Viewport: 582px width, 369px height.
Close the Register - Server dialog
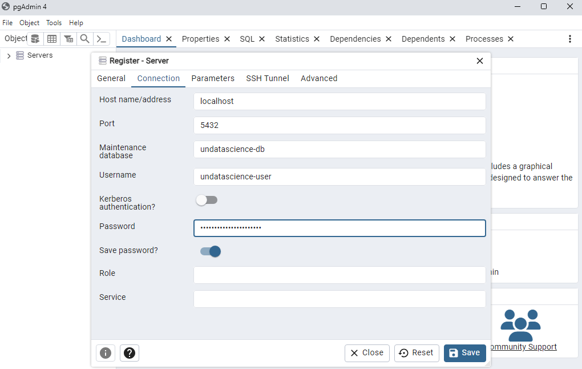[x=479, y=61]
